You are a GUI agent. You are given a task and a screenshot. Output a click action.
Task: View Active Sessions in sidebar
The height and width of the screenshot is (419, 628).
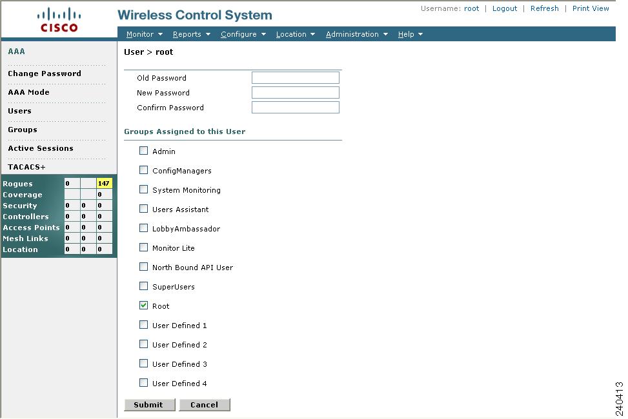[x=41, y=148]
